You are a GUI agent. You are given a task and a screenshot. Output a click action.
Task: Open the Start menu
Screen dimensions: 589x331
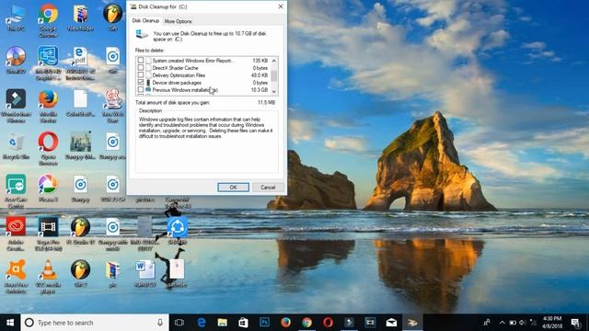click(10, 323)
